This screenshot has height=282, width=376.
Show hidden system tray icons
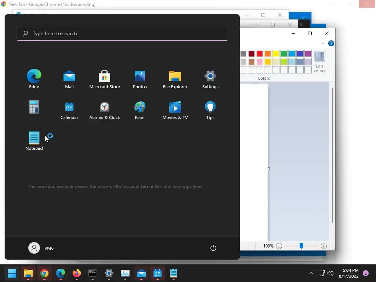pos(311,273)
